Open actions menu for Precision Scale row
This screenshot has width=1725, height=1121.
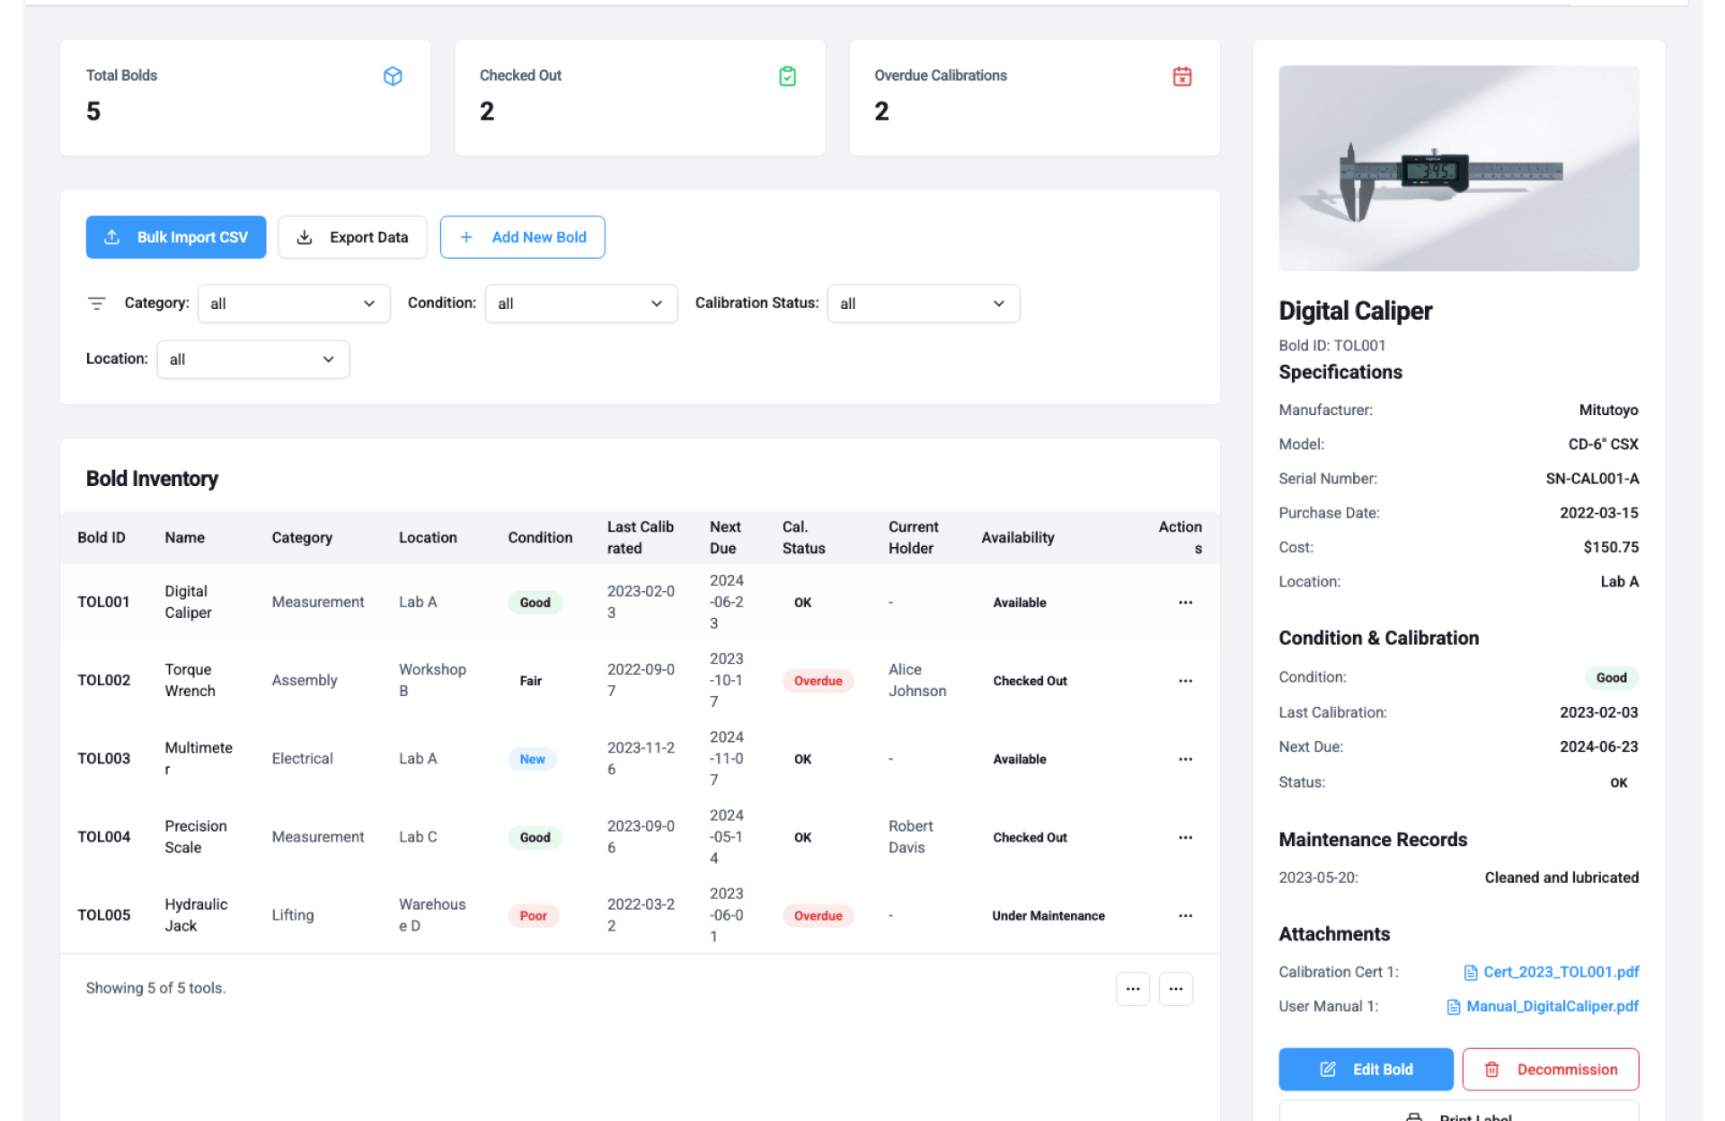[x=1185, y=837]
